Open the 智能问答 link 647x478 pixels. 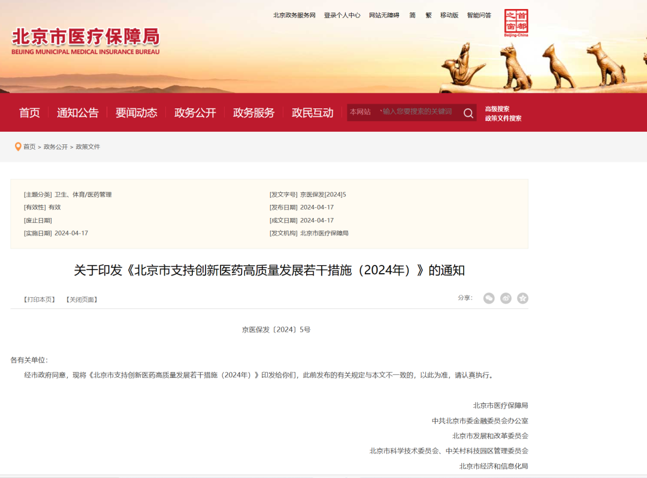[x=479, y=15]
